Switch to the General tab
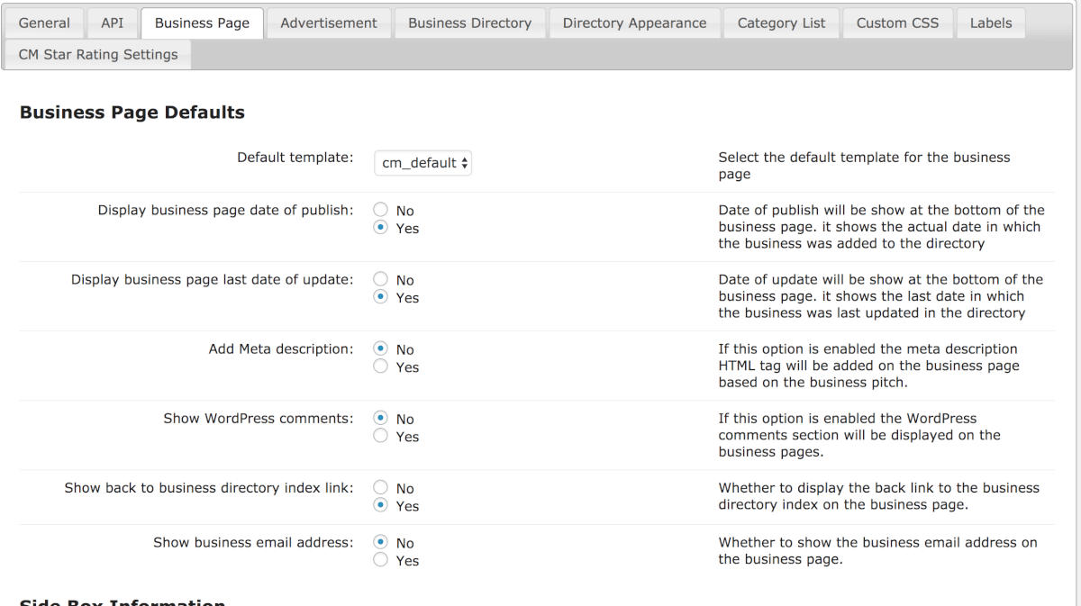The height and width of the screenshot is (606, 1081). (x=44, y=23)
